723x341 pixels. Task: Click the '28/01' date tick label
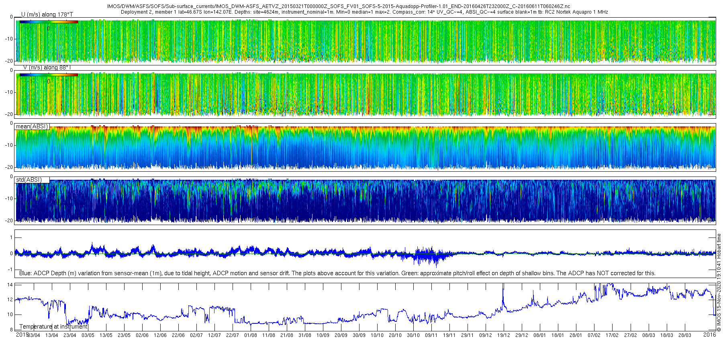click(x=576, y=335)
